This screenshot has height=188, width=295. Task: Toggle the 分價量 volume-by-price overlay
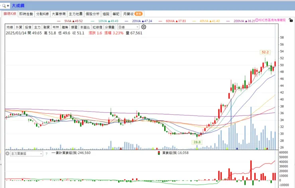coord(110,27)
